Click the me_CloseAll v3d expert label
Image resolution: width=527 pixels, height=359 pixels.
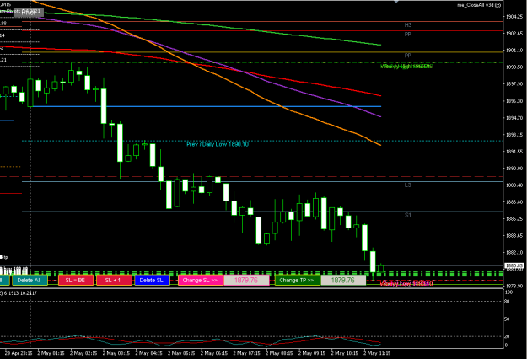[476, 5]
